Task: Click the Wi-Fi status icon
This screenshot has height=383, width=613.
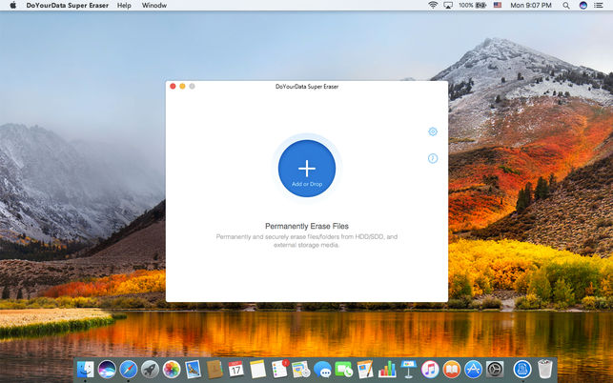Action: 433,5
